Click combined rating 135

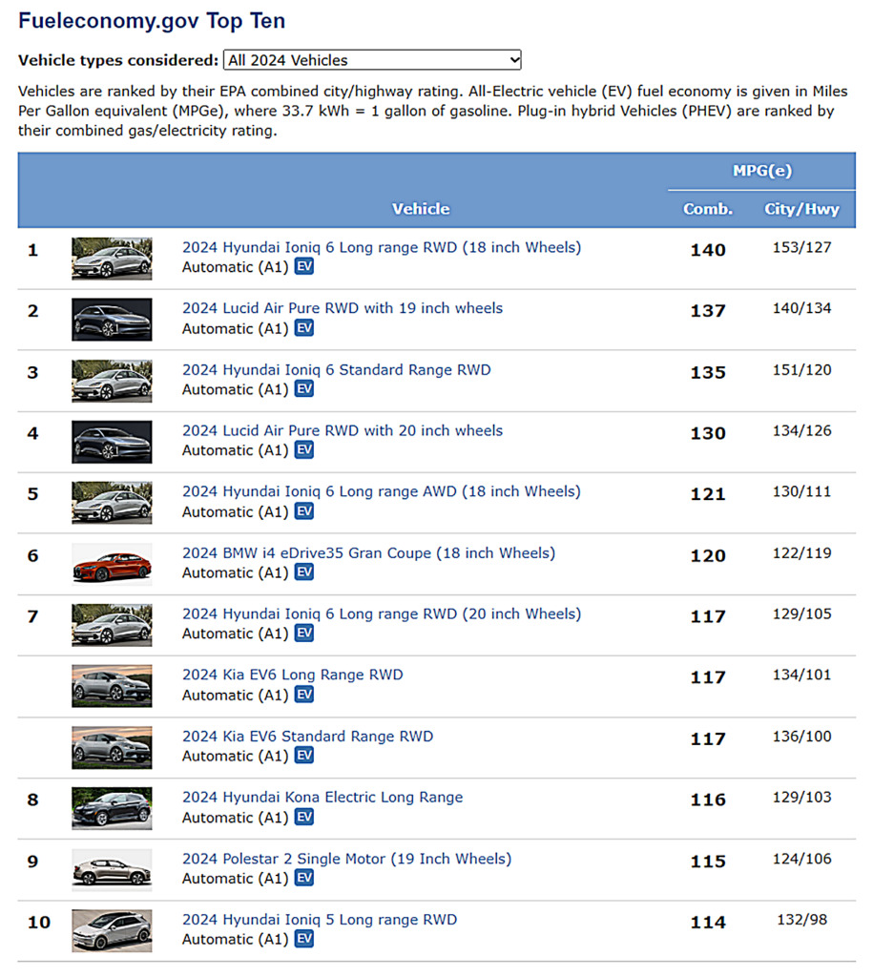pos(708,373)
